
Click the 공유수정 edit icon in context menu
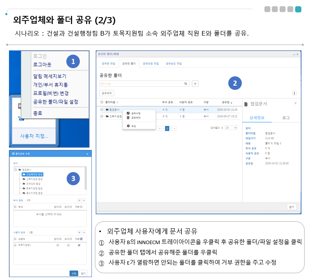tap(128, 113)
